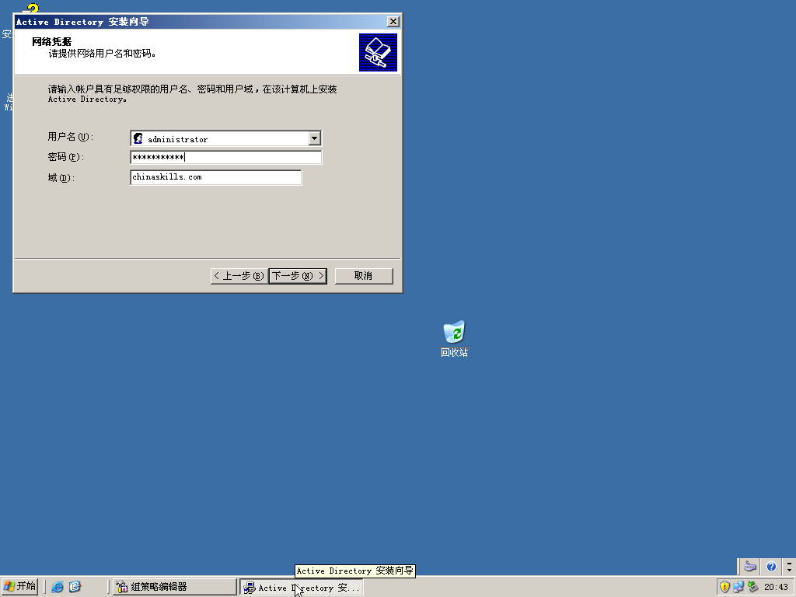Open the 开始 Start menu
The height and width of the screenshot is (597, 796).
tap(20, 587)
